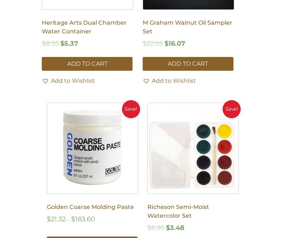Click Golden Coarse Molding Paste jar image
This screenshot has height=238, width=285.
(x=93, y=148)
